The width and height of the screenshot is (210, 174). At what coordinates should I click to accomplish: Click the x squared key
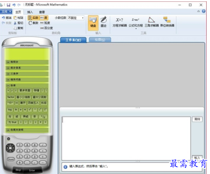click(30, 110)
